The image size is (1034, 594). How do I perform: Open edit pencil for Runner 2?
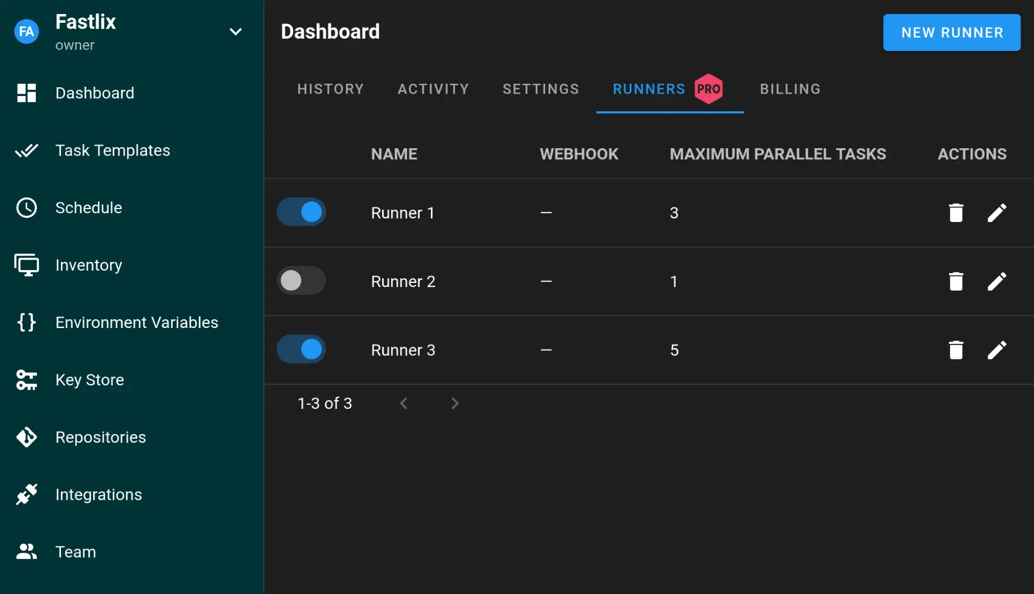pyautogui.click(x=996, y=281)
